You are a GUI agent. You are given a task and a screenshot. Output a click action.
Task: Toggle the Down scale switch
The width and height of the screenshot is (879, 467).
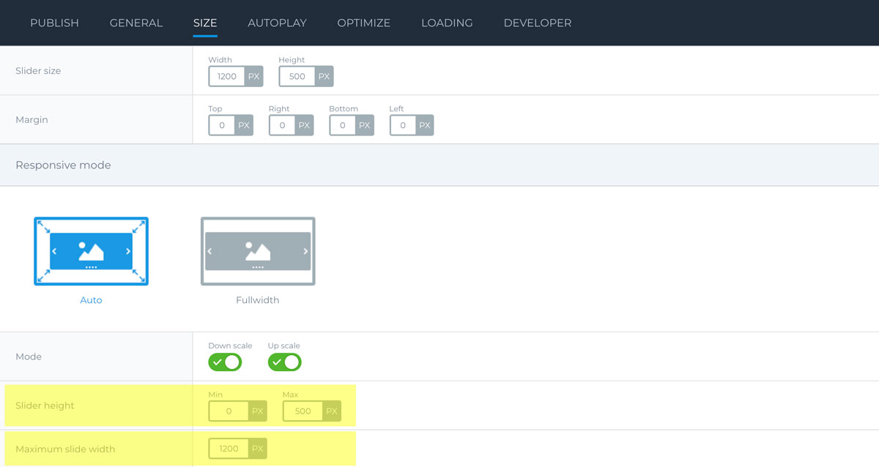[225, 362]
